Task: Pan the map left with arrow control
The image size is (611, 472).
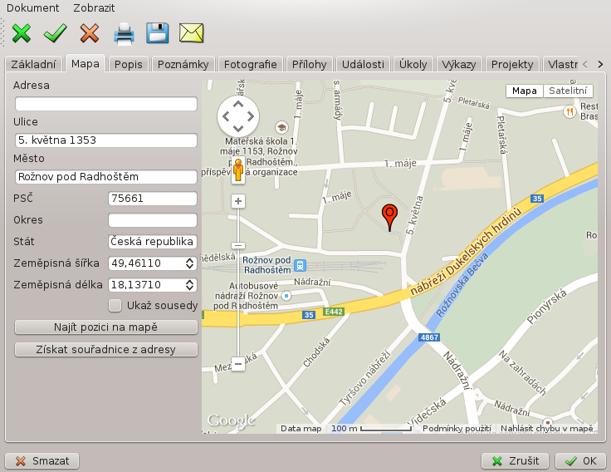Action: click(226, 116)
